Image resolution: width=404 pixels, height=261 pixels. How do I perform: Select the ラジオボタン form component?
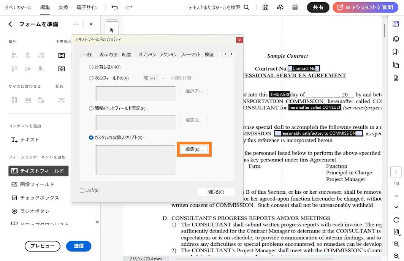click(36, 211)
